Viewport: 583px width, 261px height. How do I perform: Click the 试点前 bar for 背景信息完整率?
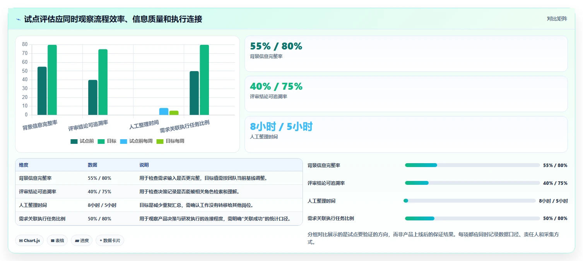click(42, 91)
